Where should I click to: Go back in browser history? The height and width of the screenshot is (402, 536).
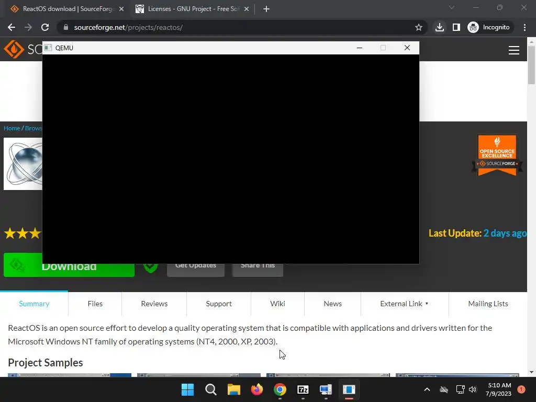(12, 27)
